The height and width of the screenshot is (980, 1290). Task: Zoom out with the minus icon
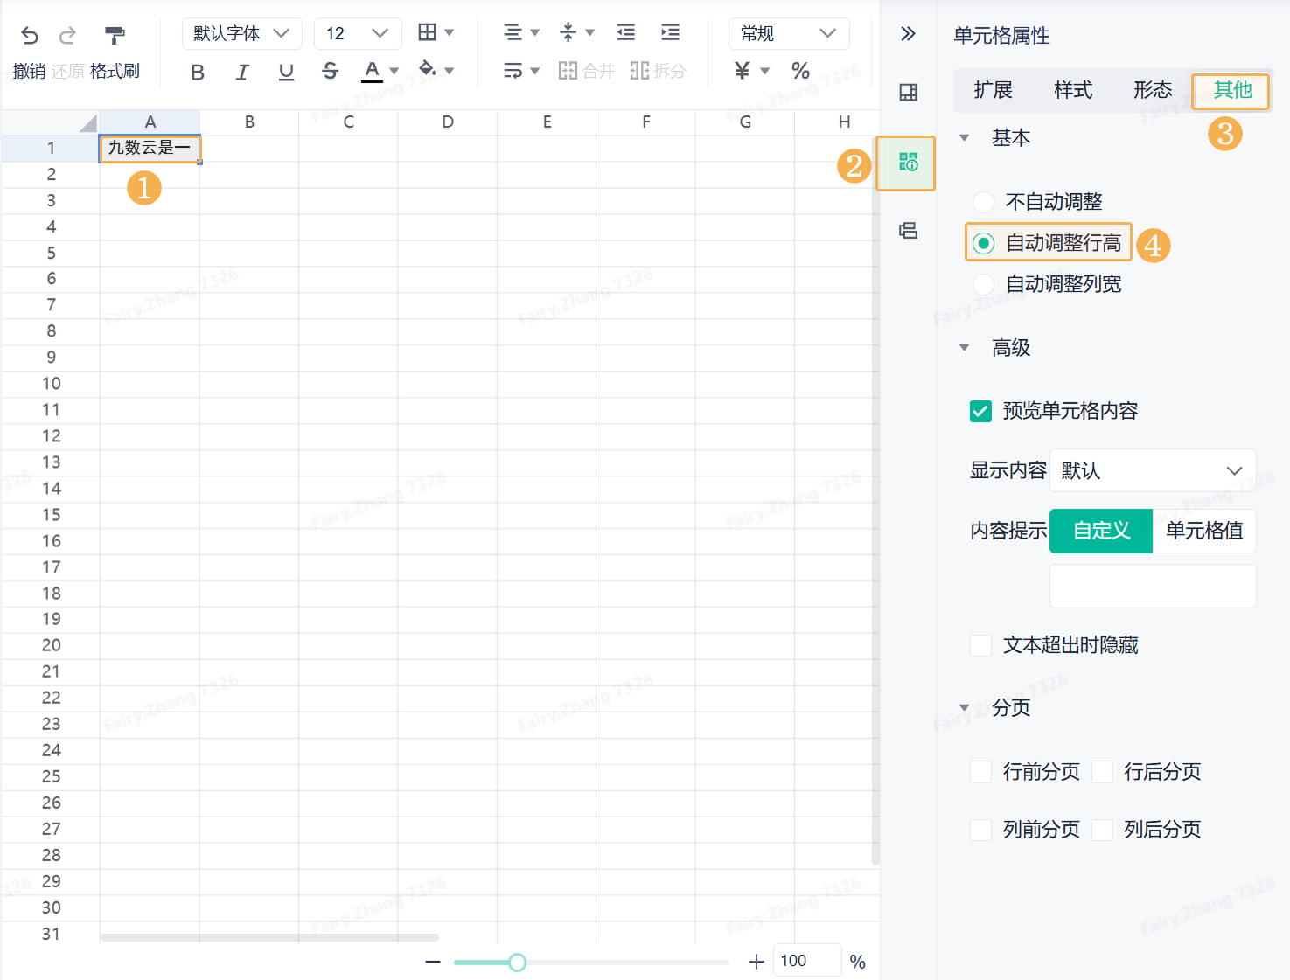coord(433,962)
